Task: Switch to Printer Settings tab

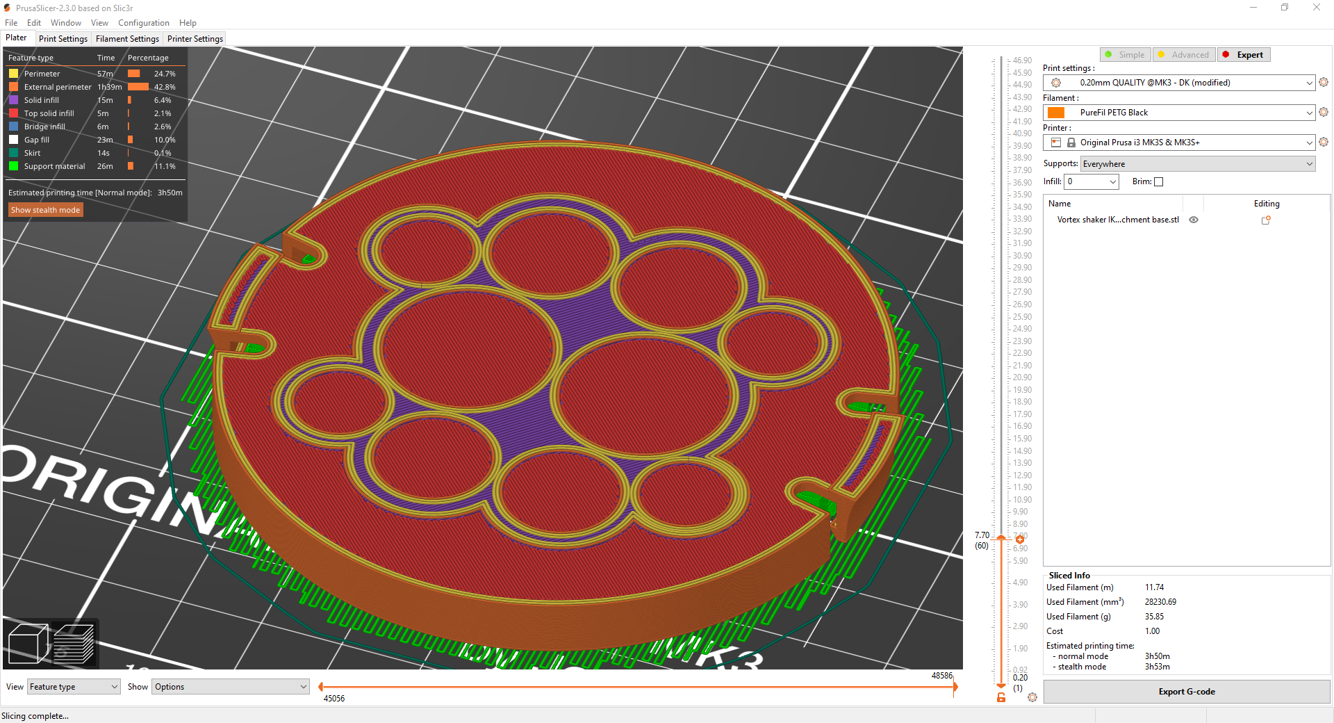Action: pos(195,39)
